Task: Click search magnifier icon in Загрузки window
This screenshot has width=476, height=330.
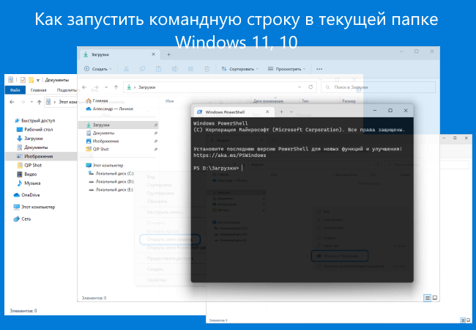Action: pyautogui.click(x=327, y=87)
